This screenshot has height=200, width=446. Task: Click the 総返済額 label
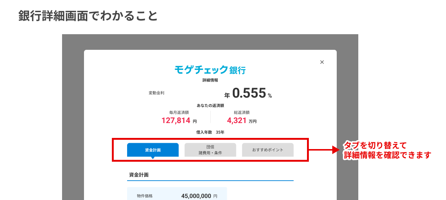click(x=242, y=112)
